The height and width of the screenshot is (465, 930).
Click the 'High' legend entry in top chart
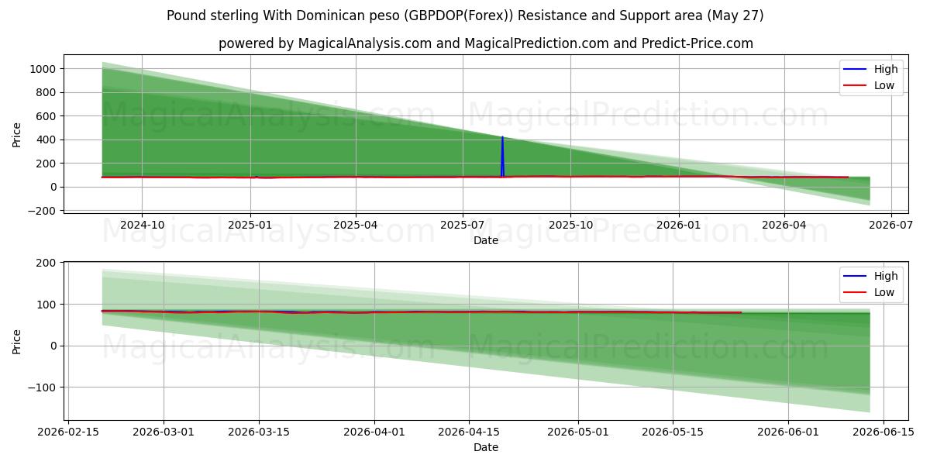click(871, 69)
